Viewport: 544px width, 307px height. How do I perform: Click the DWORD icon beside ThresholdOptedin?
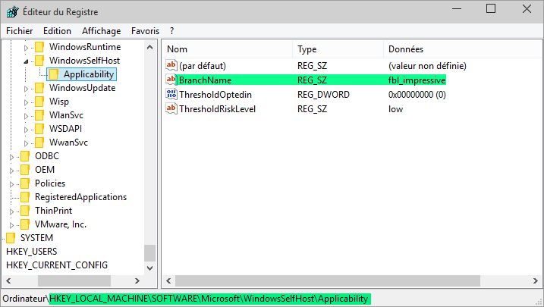(171, 95)
